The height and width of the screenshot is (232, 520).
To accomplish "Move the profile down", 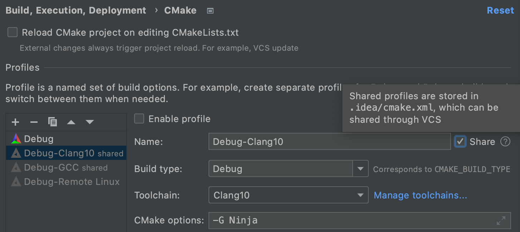I will (x=90, y=122).
